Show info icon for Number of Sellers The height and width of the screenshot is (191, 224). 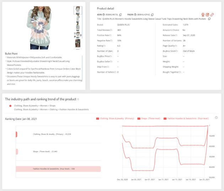116,72
